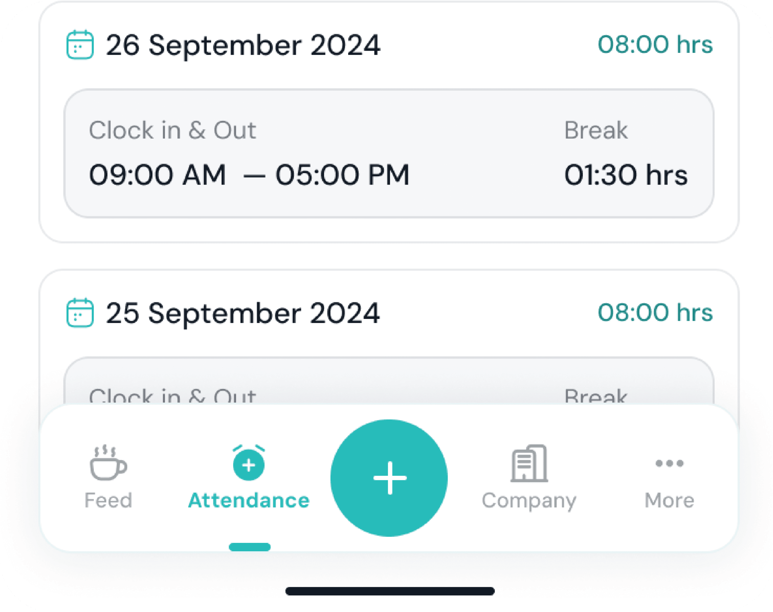Open the Company tab label

[529, 501]
